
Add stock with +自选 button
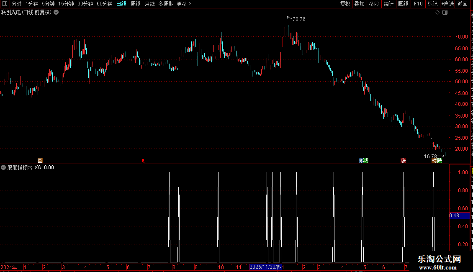click(x=447, y=4)
